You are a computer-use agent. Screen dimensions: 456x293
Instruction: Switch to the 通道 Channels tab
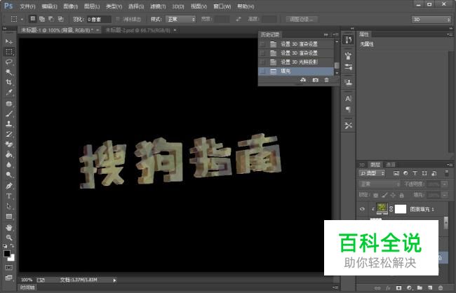[390, 165]
